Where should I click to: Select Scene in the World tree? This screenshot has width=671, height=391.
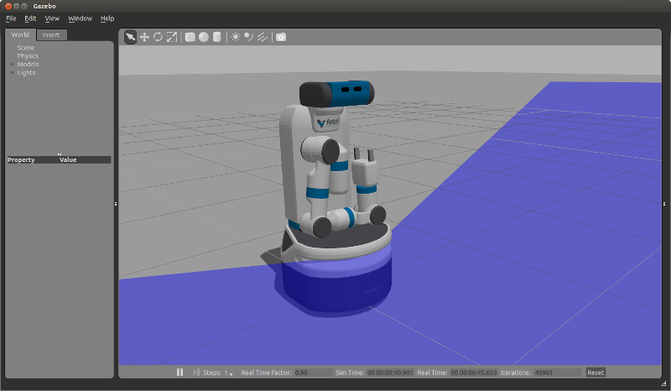[26, 48]
